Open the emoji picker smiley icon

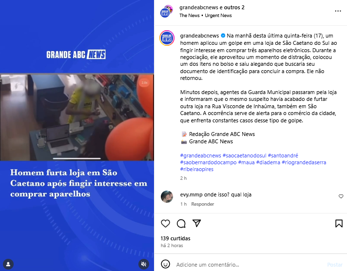[x=166, y=264]
